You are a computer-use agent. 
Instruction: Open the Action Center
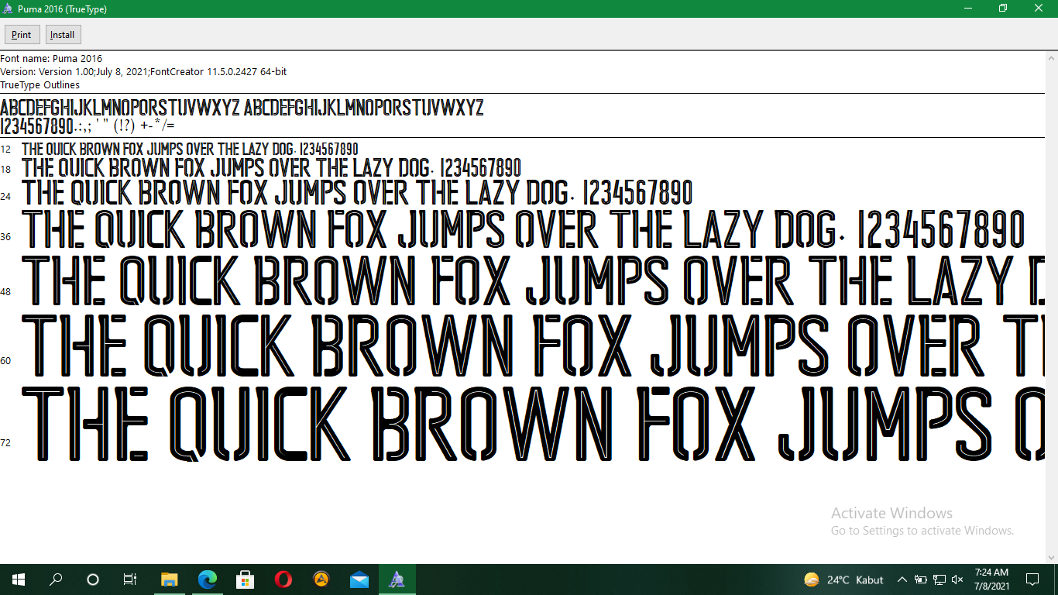(x=1032, y=579)
